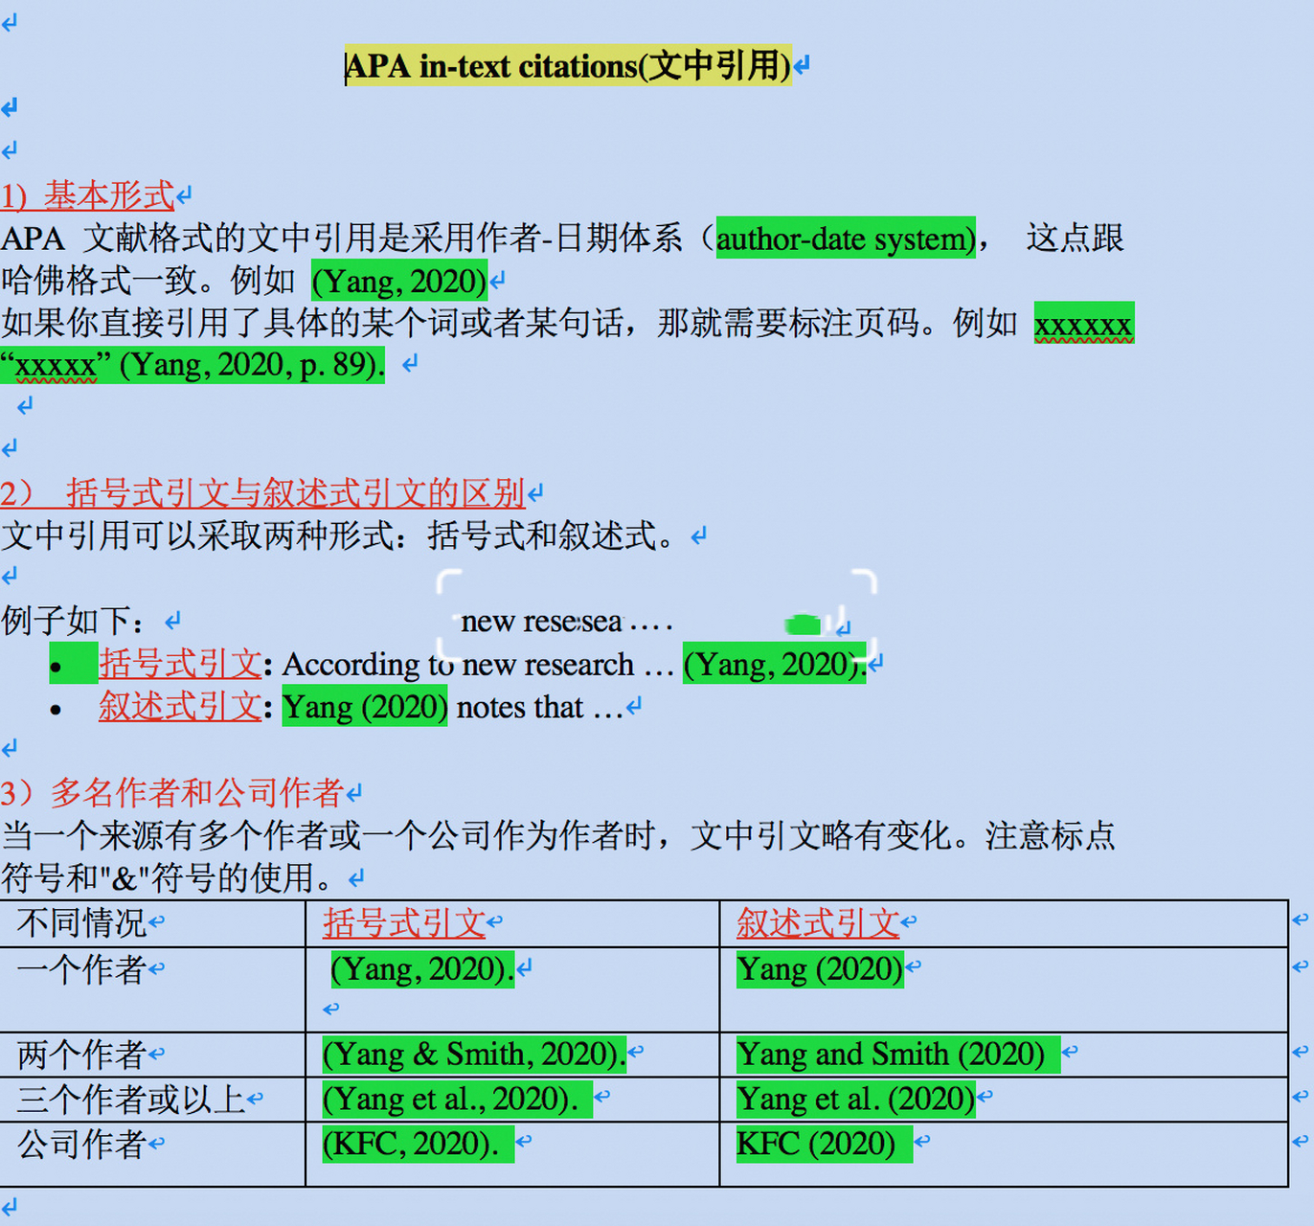This screenshot has width=1314, height=1226.
Task: Click table cell "三个作者或以上"
Action: (x=132, y=1100)
